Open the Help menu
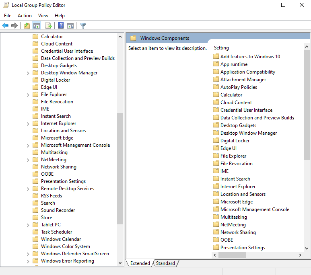This screenshot has height=275, width=311. pos(60,15)
